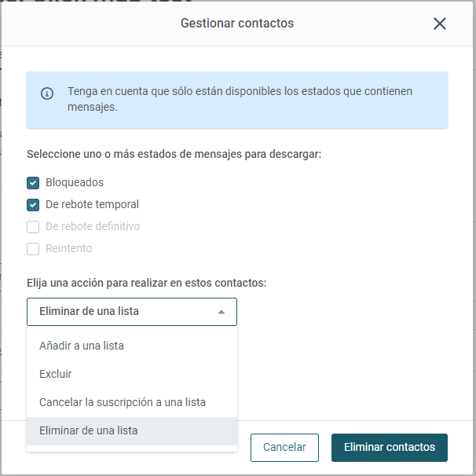476x476 pixels.
Task: Collapse the action dropdown arrow
Action: (x=222, y=312)
